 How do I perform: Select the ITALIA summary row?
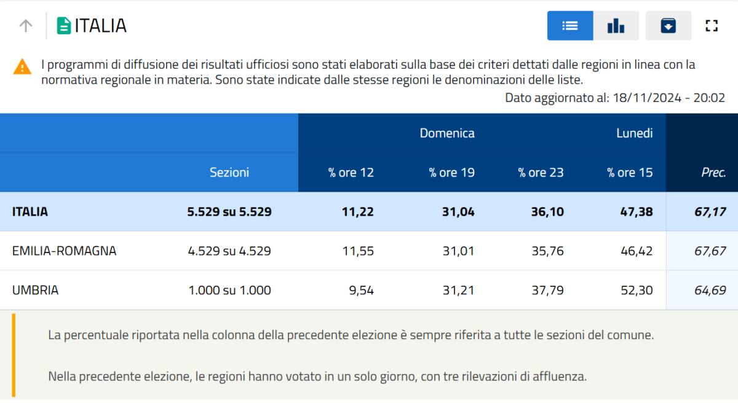30,211
